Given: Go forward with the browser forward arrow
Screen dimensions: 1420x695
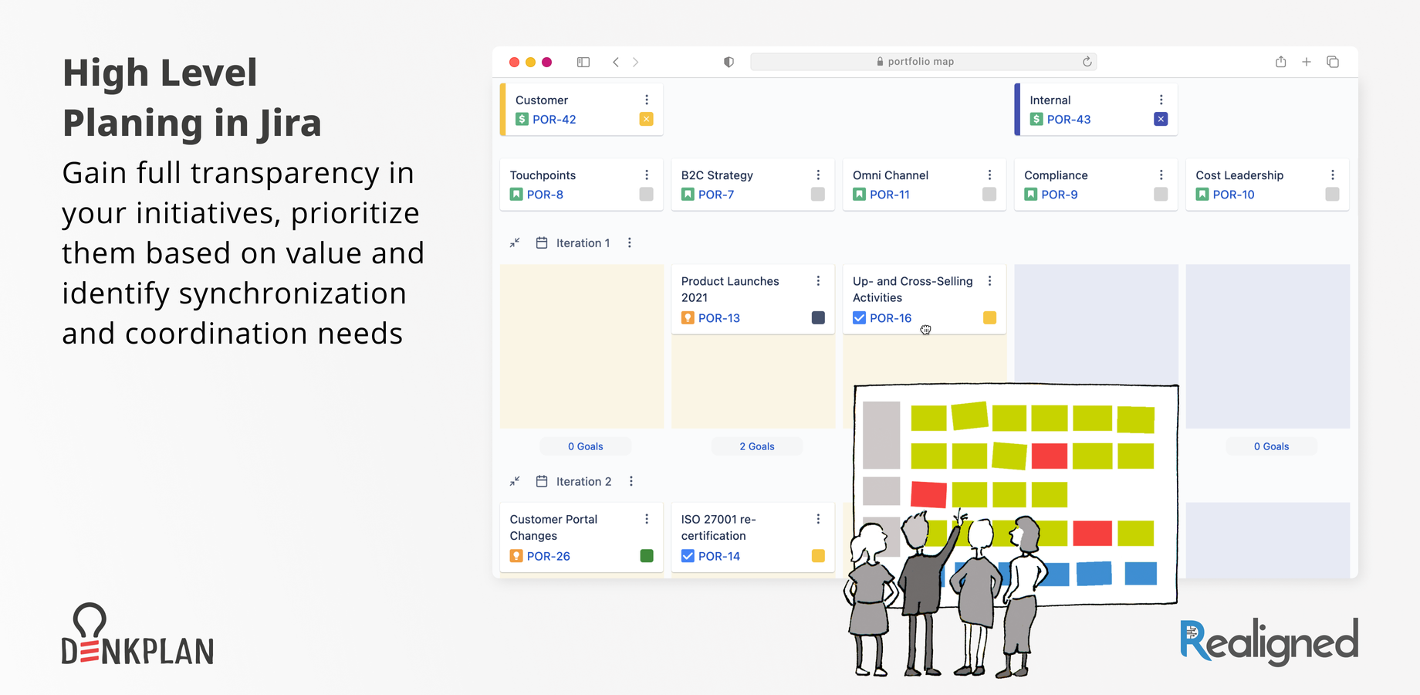Looking at the screenshot, I should (635, 62).
